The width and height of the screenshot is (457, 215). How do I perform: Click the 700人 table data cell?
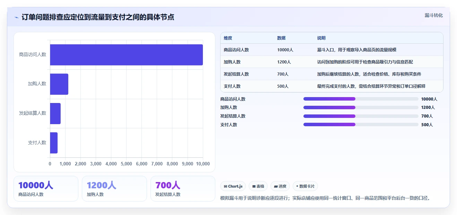pos(283,74)
